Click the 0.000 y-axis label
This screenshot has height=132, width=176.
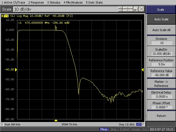coord(10,30)
